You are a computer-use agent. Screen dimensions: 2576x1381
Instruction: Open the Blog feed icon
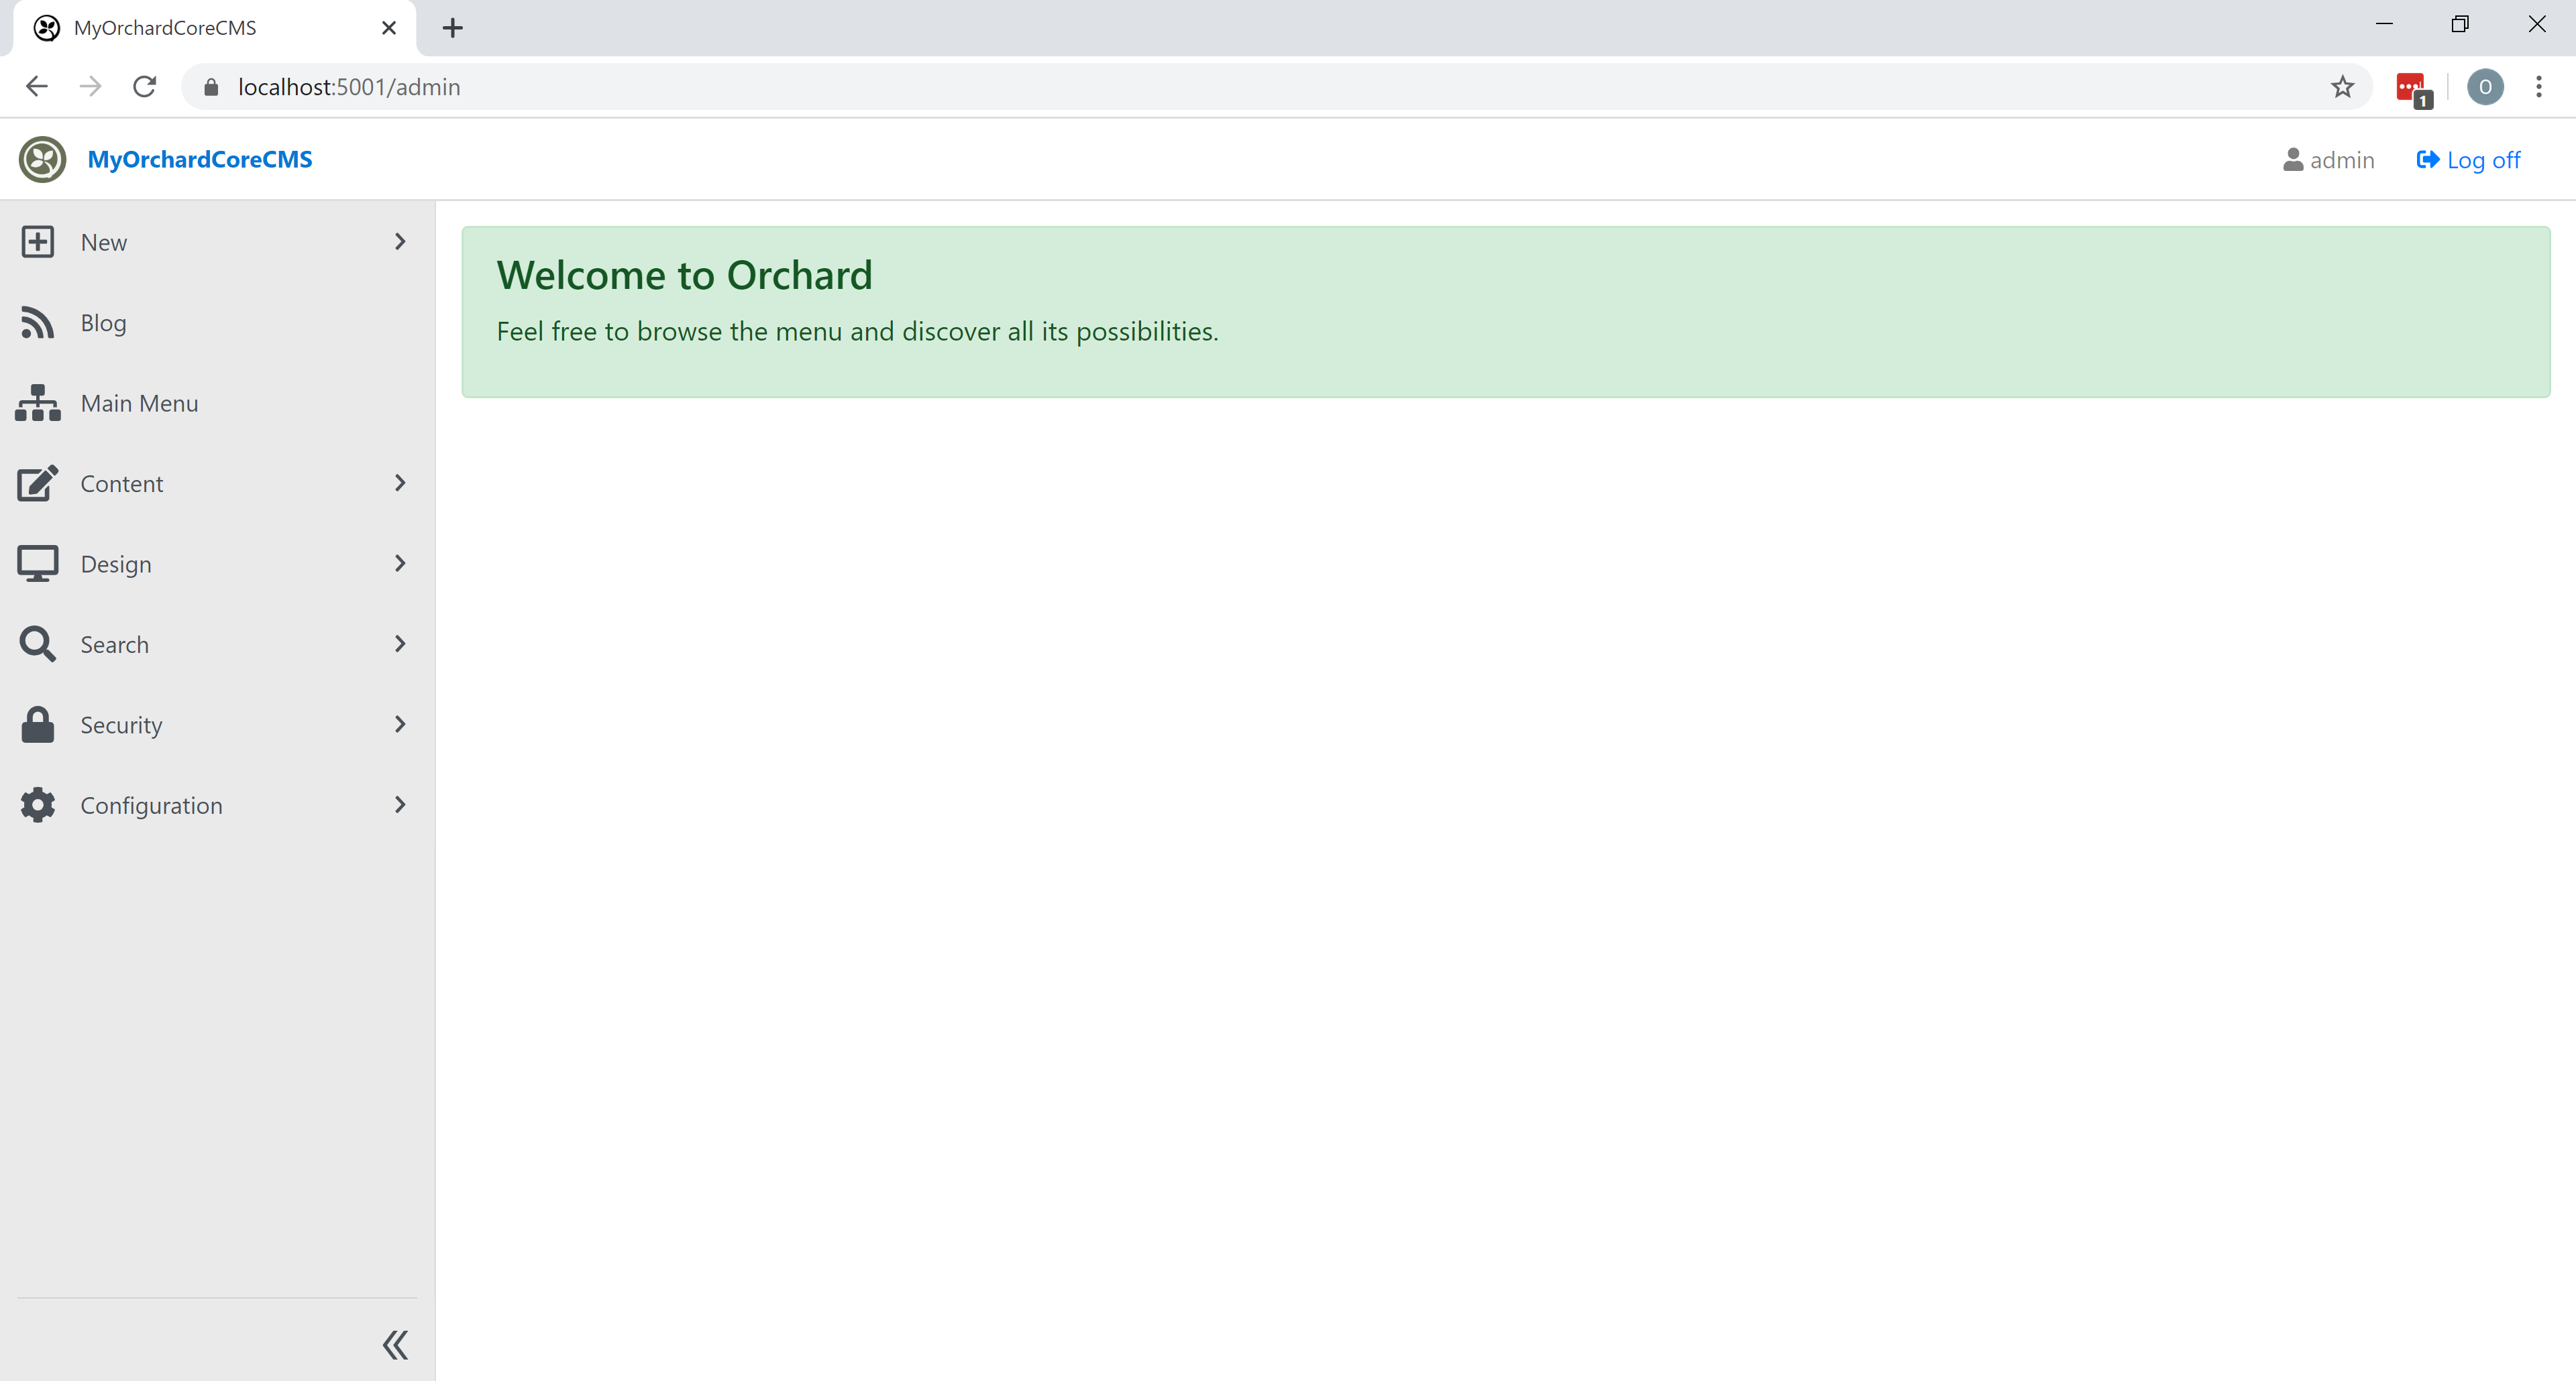point(37,322)
